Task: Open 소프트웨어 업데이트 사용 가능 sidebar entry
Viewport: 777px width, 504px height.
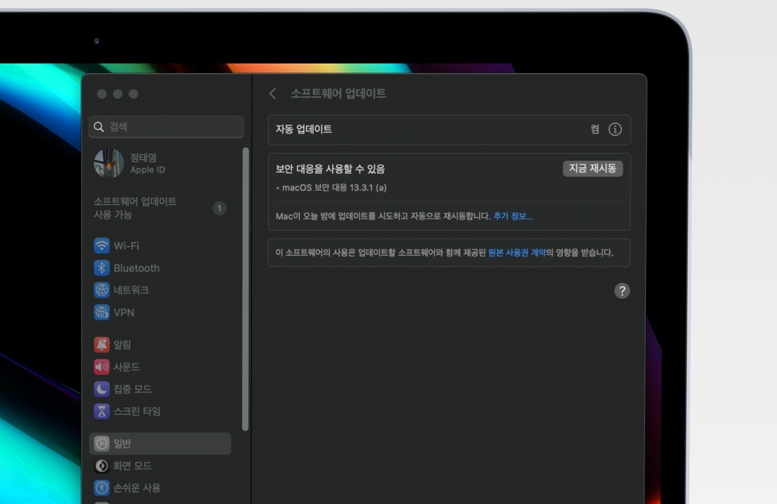Action: (159, 208)
